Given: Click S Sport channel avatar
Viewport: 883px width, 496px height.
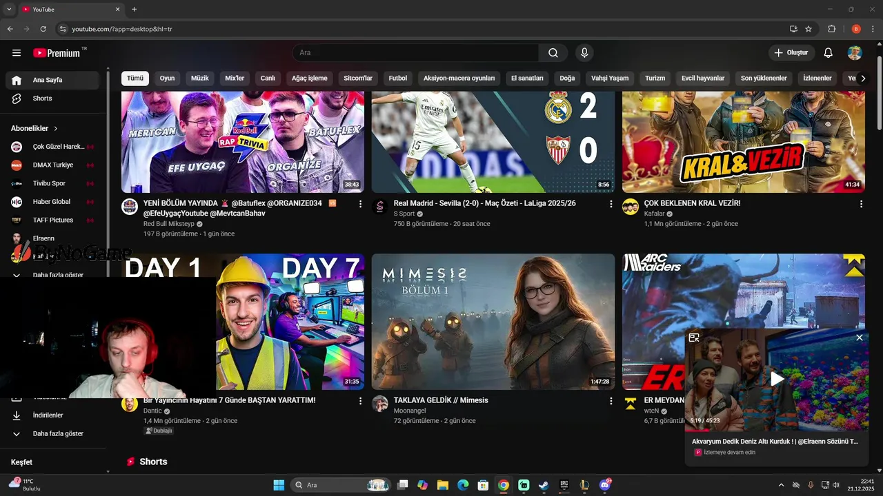Looking at the screenshot, I should (380, 207).
